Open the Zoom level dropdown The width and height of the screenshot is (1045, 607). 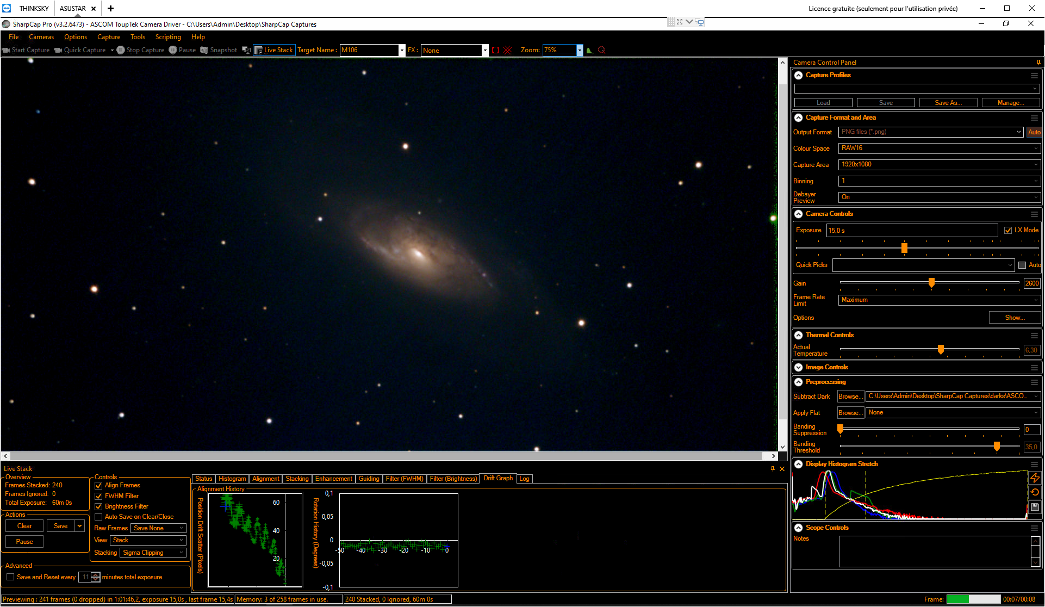580,50
